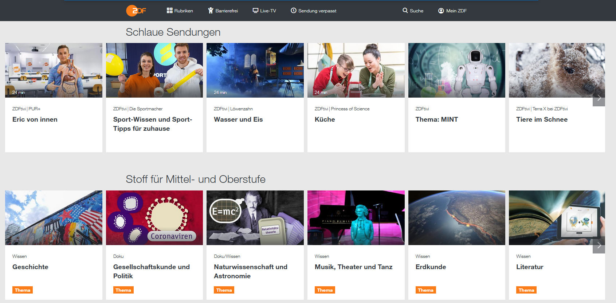Click the Sendung verpasst clock icon

pyautogui.click(x=294, y=11)
